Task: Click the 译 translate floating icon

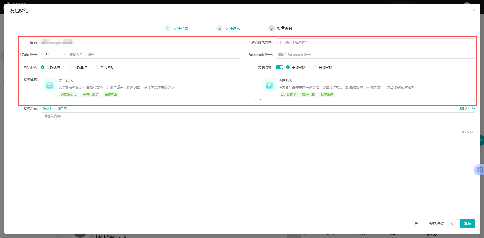Action: click(480, 170)
